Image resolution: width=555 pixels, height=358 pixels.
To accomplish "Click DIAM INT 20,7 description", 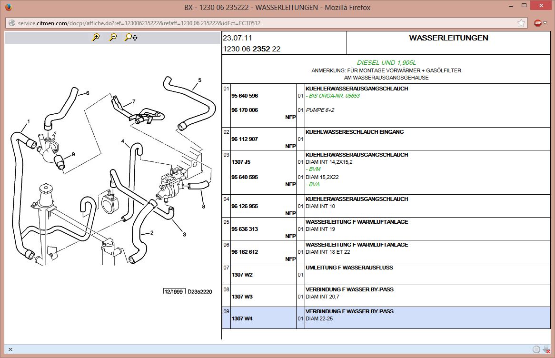I will click(322, 297).
